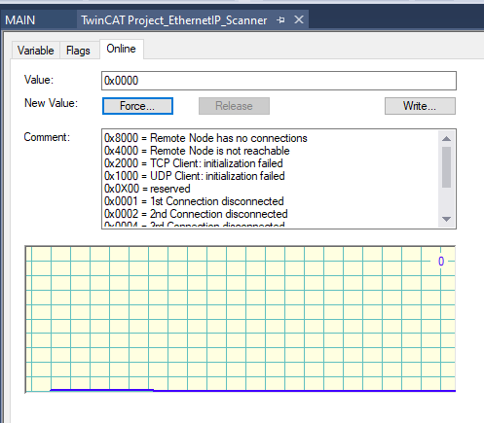This screenshot has height=423, width=484.
Task: Pin the TwinCAT Project tab
Action: [x=280, y=20]
